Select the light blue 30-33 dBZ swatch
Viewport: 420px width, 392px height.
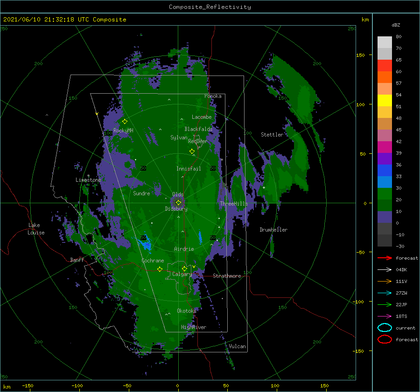pyautogui.click(x=385, y=182)
